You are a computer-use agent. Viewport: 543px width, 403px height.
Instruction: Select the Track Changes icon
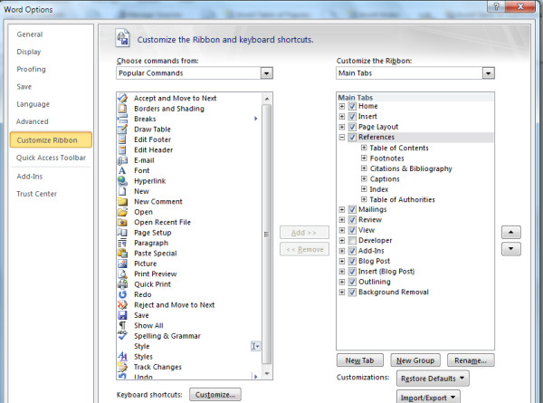122,367
